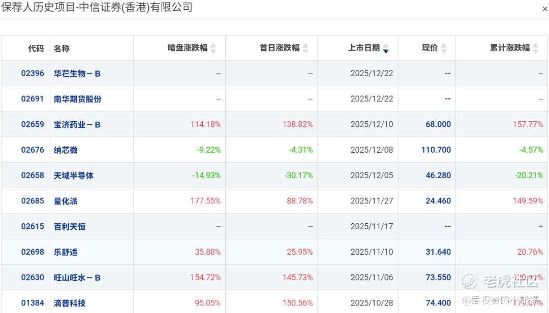Open stock 华芒生物－B
The image size is (549, 313).
pos(77,74)
